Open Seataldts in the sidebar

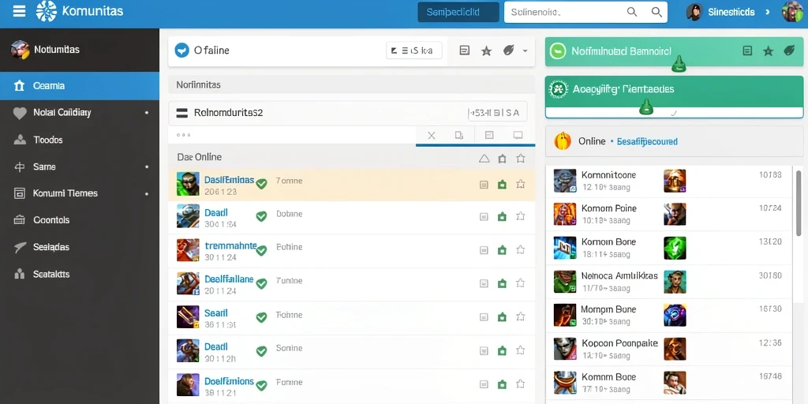(x=80, y=274)
